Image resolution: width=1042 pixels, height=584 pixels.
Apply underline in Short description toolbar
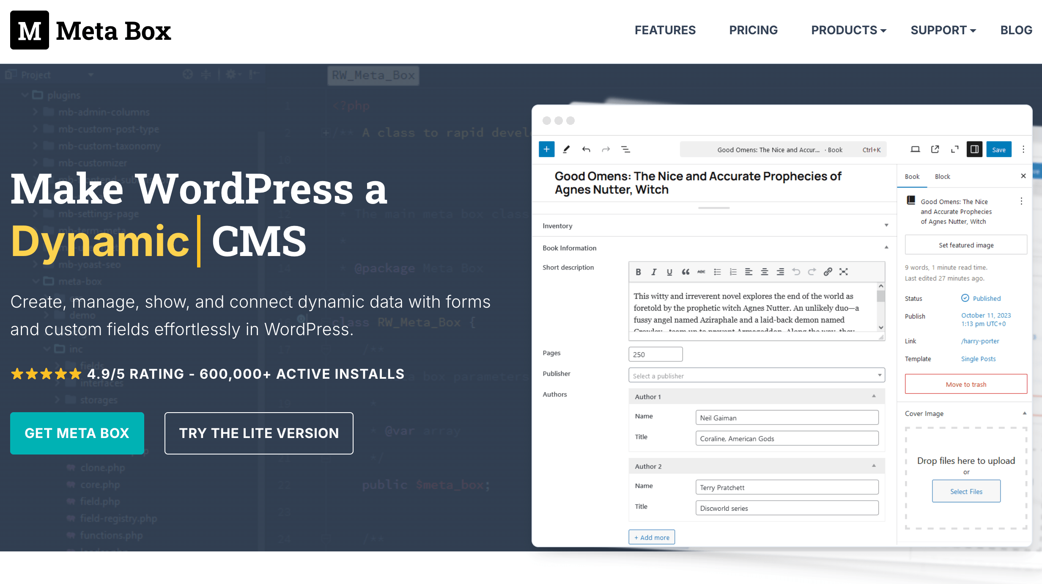669,272
